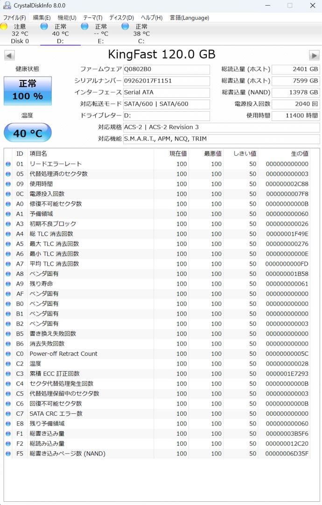This screenshot has height=505, width=322.
Task: Select Disk 0 with yellow caution status
Action: (x=20, y=34)
